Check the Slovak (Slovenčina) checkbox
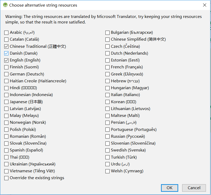This screenshot has height=195, width=211. pos(6,144)
